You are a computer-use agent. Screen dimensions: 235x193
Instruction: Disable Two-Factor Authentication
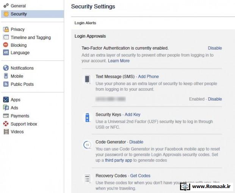[215, 48]
